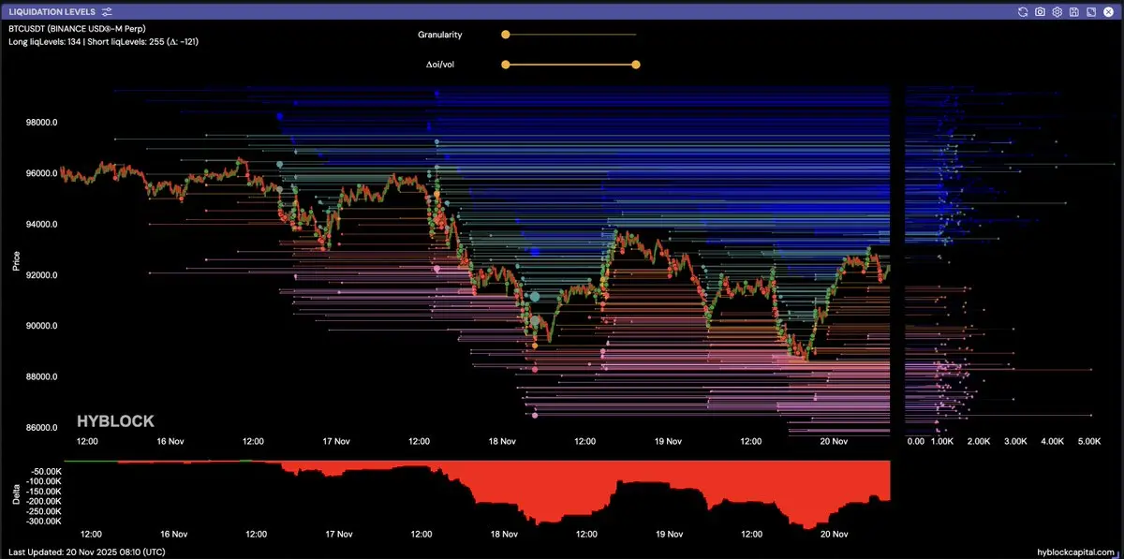Click the 96000.0 price axis label
The height and width of the screenshot is (559, 1124).
(x=41, y=173)
